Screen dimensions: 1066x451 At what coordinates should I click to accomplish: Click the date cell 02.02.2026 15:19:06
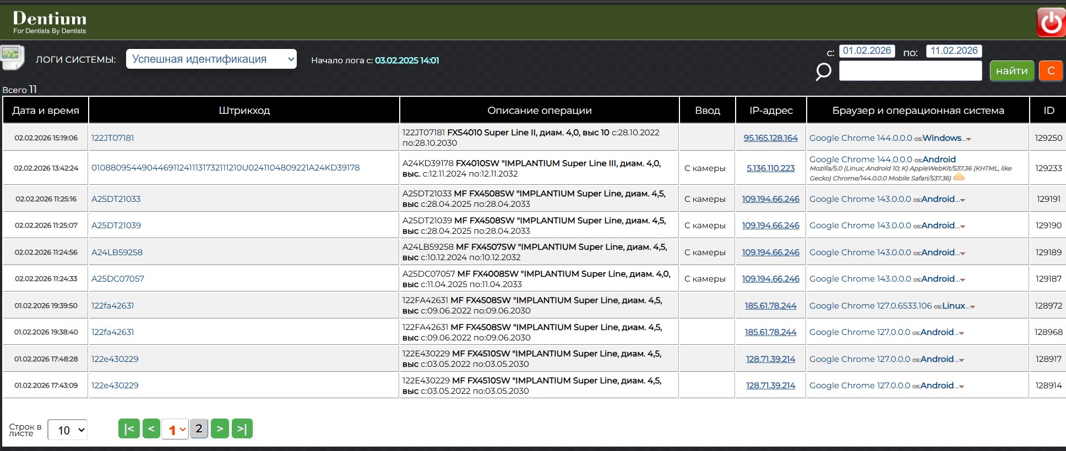(46, 137)
